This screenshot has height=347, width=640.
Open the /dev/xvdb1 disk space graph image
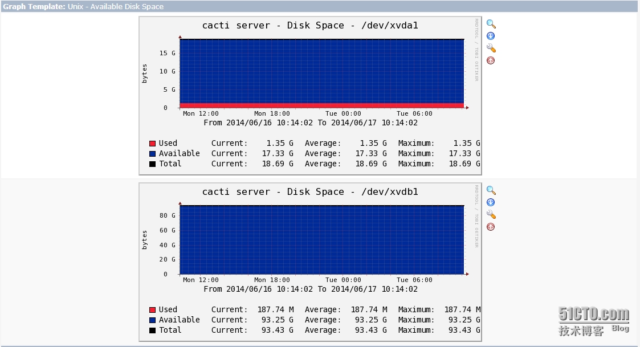[310, 262]
